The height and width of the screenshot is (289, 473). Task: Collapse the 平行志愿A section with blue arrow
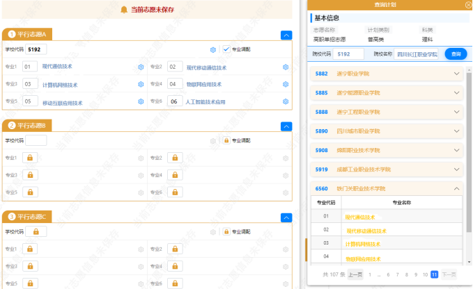pyautogui.click(x=286, y=35)
